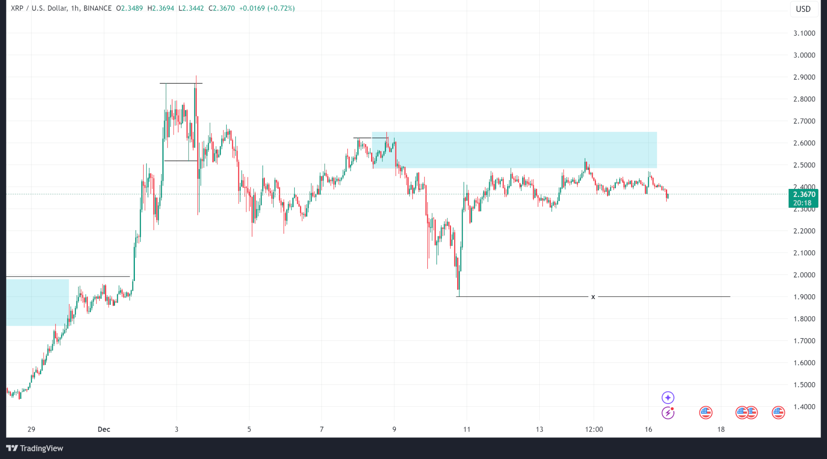Screen dimensions: 827x459
Task: Click the 18 date label on time axis
Action: coord(721,429)
